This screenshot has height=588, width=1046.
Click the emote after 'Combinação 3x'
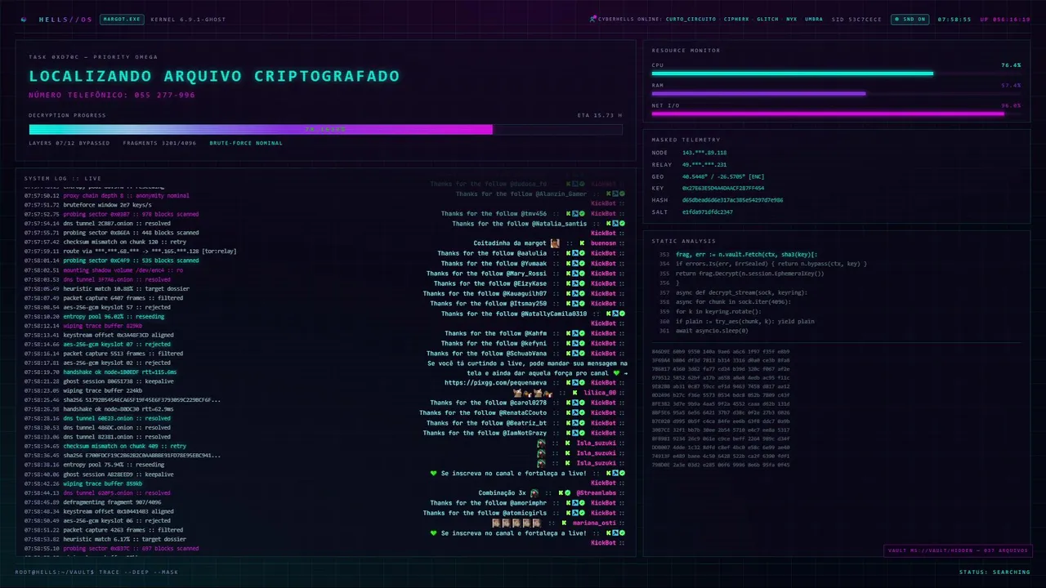tap(534, 493)
